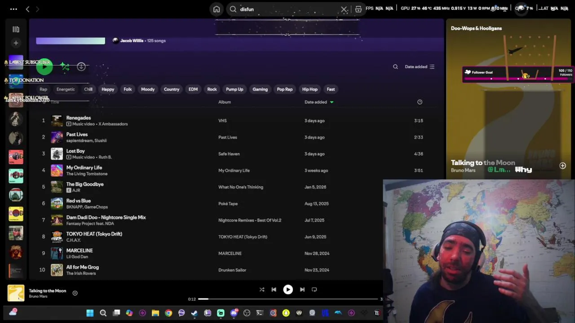Viewport: 575px width, 323px height.
Task: Select the Moody filter chip
Action: (148, 89)
